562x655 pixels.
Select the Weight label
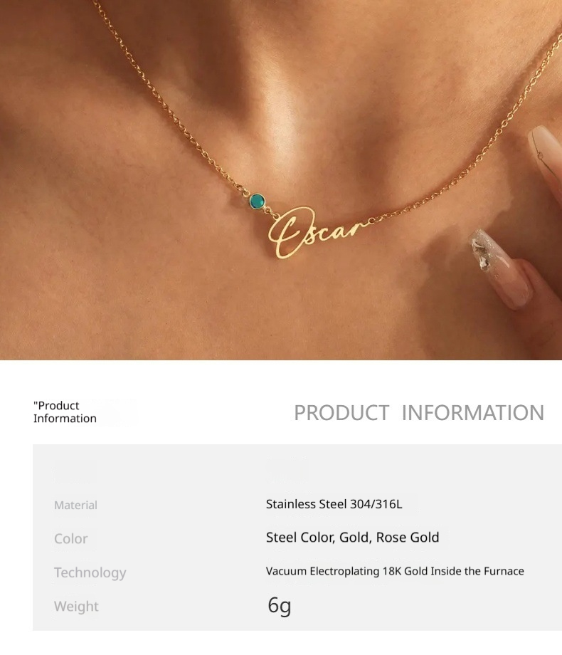(x=76, y=606)
